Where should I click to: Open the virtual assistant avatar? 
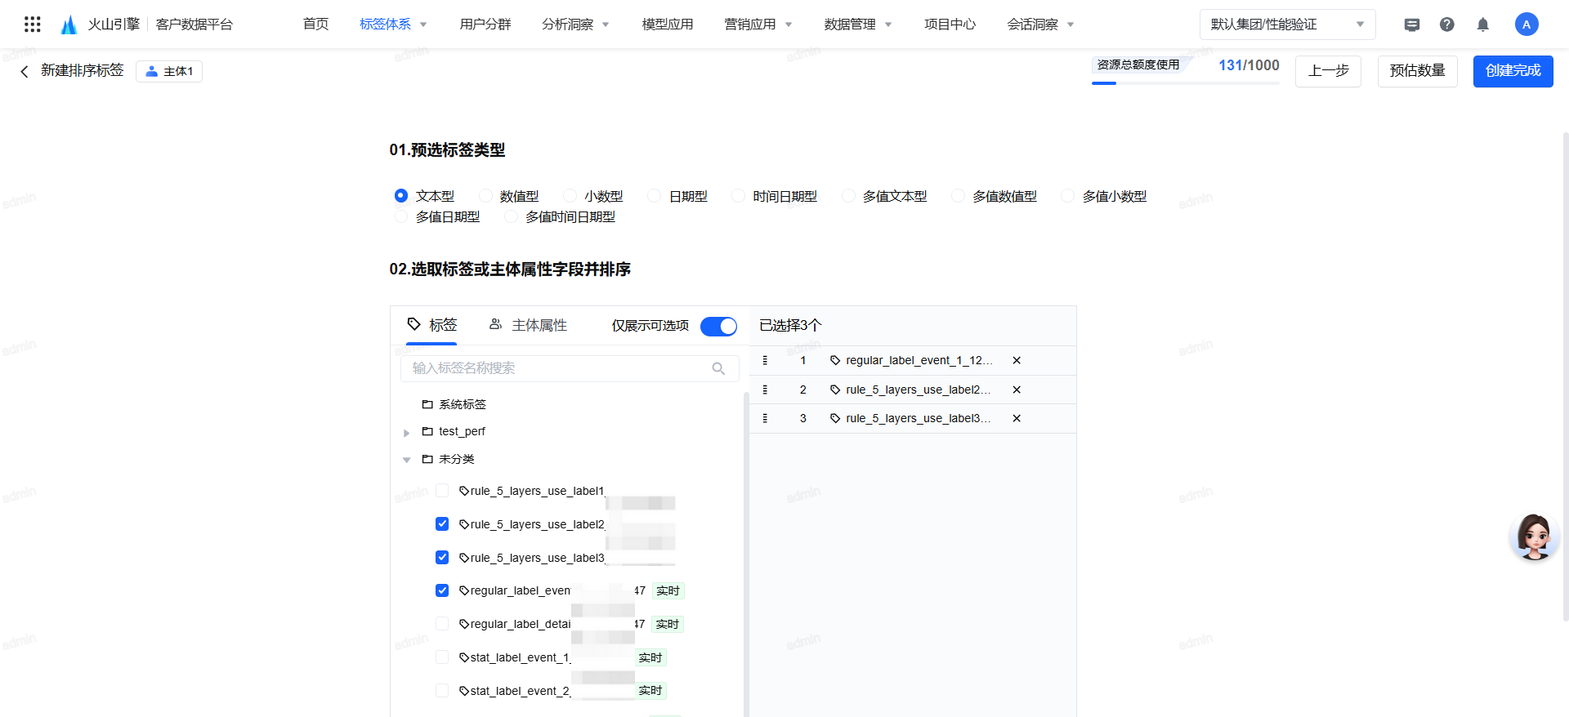tap(1533, 537)
